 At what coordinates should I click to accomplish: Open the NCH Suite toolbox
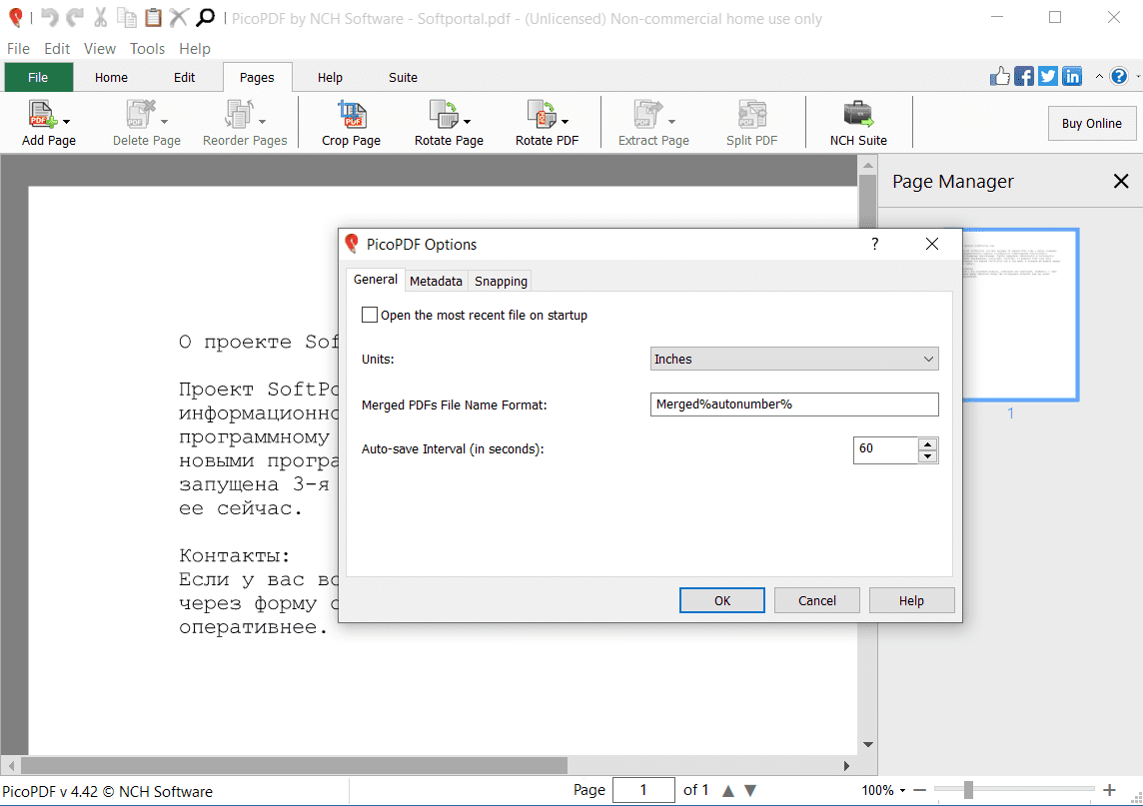[858, 123]
